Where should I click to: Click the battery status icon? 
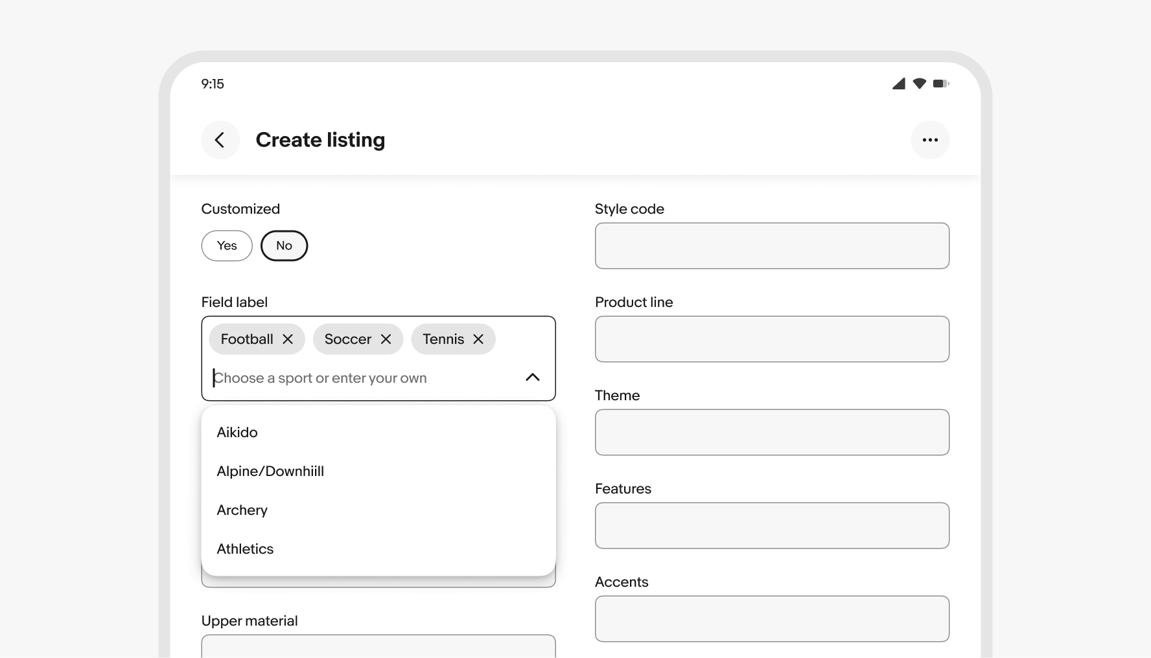941,84
